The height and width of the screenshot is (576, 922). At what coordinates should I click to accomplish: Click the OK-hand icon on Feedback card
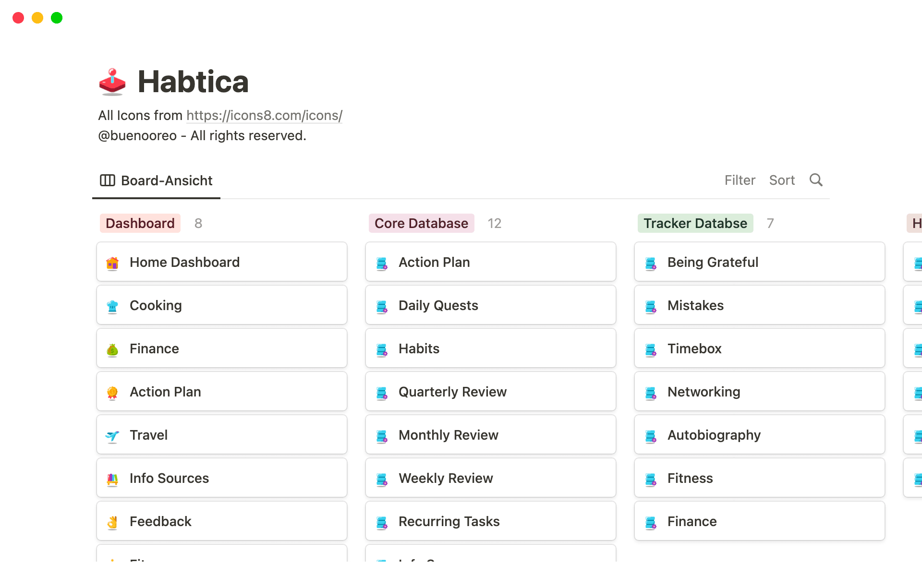[x=112, y=521]
